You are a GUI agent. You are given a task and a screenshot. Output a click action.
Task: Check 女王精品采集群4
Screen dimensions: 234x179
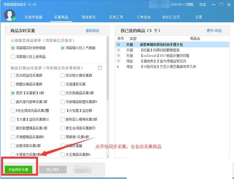pos(62,154)
